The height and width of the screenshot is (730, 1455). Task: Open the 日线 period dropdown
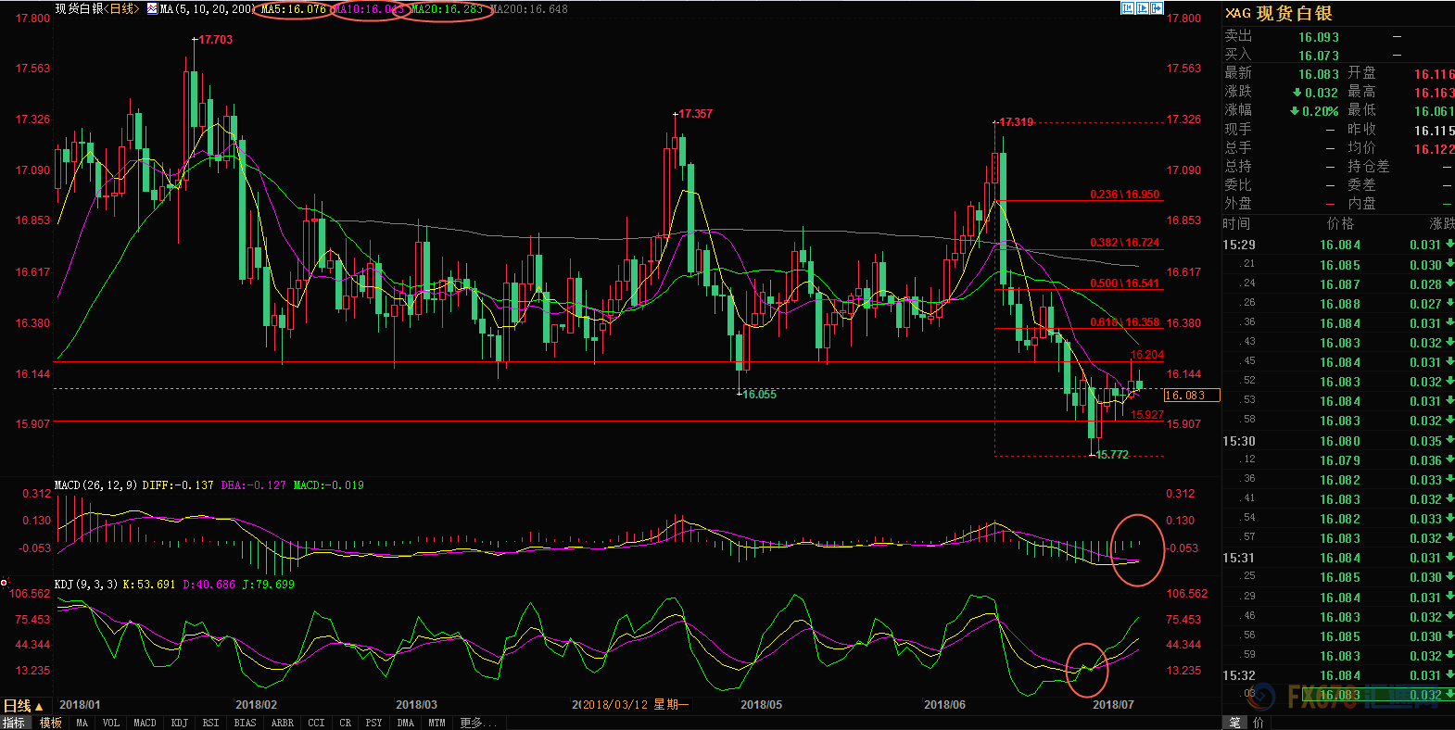tap(23, 706)
